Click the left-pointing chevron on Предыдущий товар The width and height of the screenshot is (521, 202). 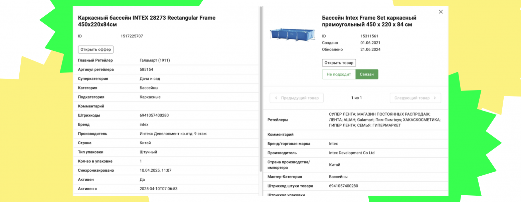pos(276,98)
